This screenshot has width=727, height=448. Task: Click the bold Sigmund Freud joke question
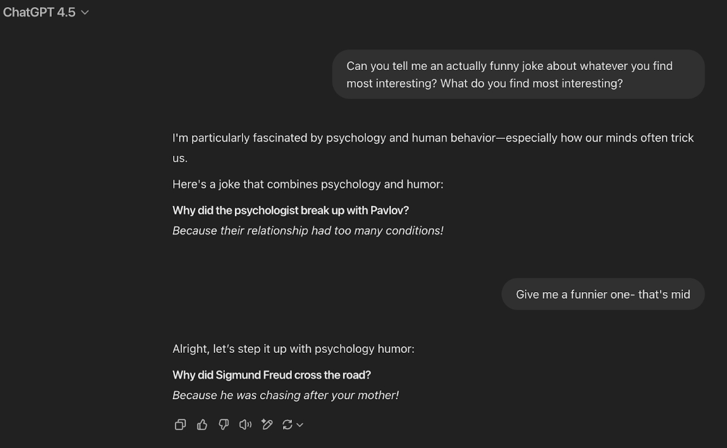click(x=271, y=375)
